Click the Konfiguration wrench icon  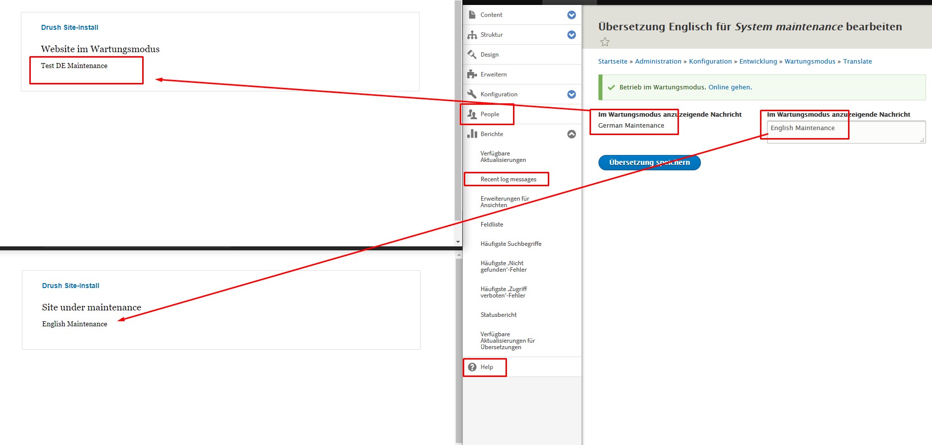472,94
